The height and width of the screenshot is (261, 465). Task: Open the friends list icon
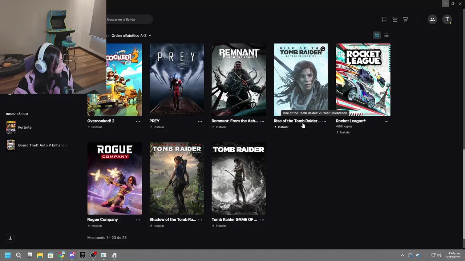point(432,19)
